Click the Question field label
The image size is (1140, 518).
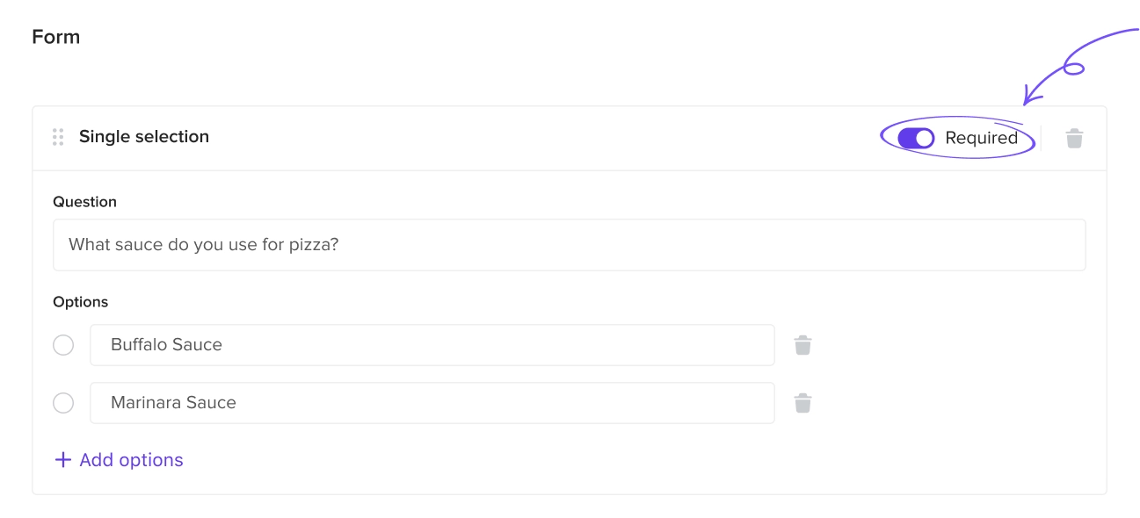click(84, 202)
